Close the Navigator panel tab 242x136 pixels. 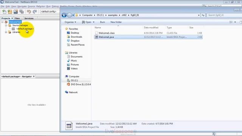click(x=34, y=76)
